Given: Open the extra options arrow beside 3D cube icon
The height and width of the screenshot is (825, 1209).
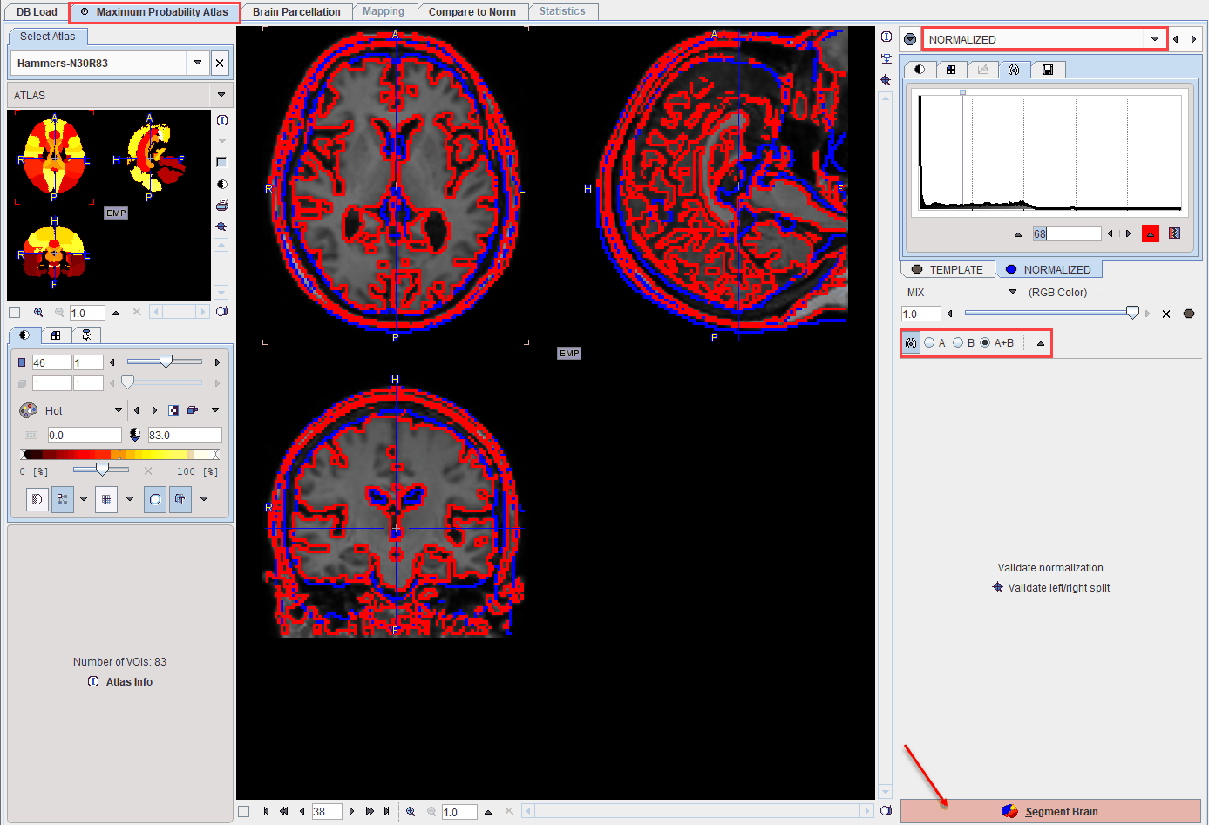Looking at the screenshot, I should click(215, 410).
